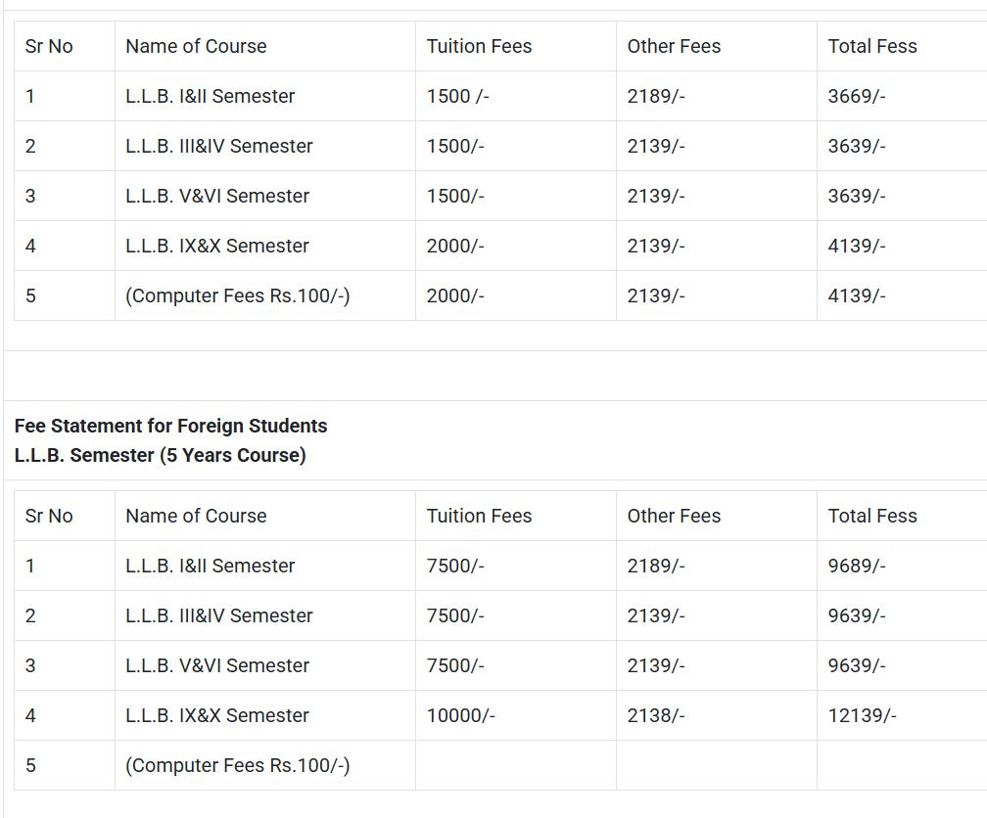Image resolution: width=987 pixels, height=818 pixels.
Task: Click the "L.L.B. Semester (5 Years Course)" heading
Action: 160,455
